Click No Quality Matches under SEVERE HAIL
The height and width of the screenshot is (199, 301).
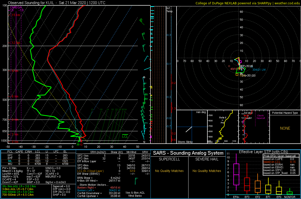(207, 171)
